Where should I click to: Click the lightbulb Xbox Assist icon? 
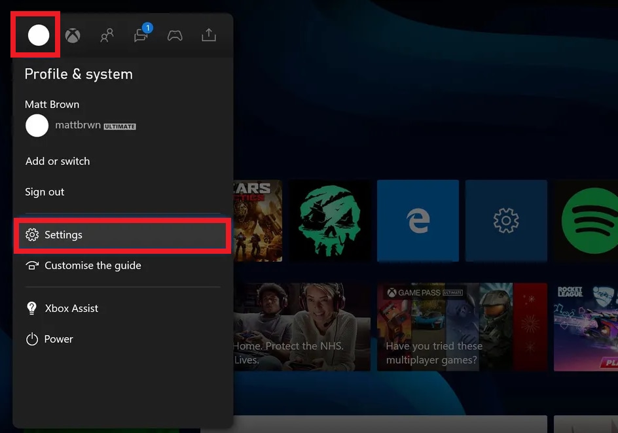[31, 308]
